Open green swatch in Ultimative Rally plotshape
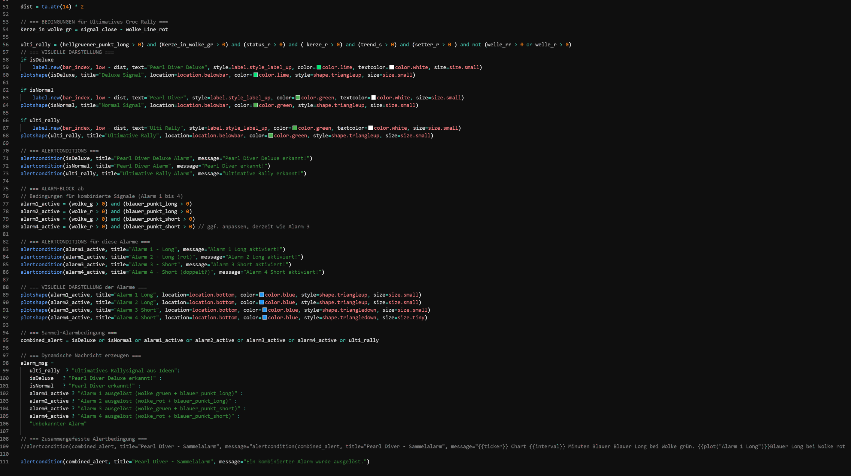This screenshot has width=851, height=476. (270, 136)
